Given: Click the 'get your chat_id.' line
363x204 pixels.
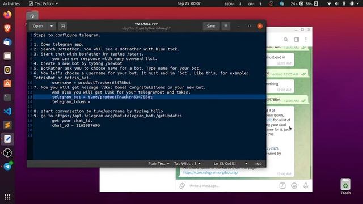Looking at the screenshot, I should pyautogui.click(x=72, y=121).
